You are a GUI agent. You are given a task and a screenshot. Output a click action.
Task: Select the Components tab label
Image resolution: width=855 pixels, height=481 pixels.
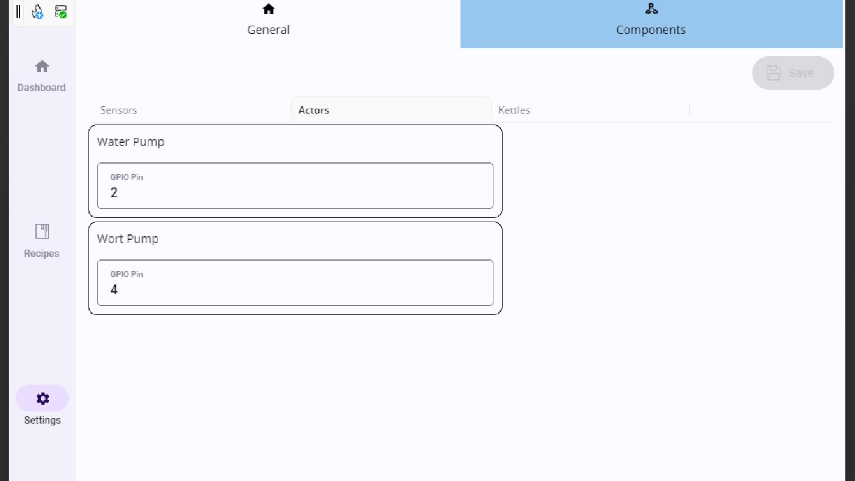pos(650,30)
